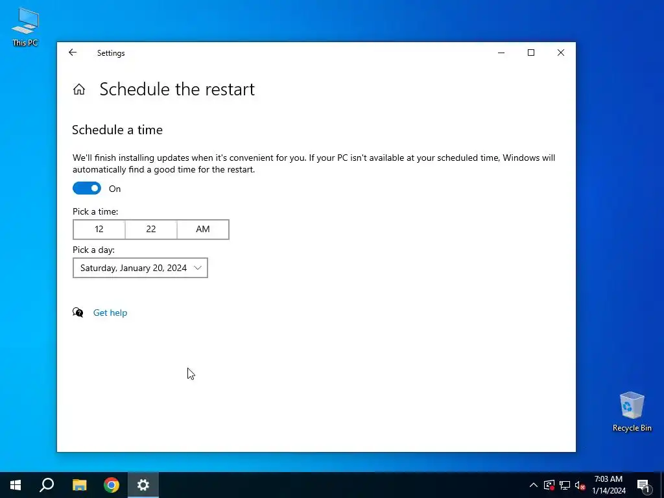Click the 'Schedule the restart' page title
The height and width of the screenshot is (498, 664).
(x=177, y=89)
